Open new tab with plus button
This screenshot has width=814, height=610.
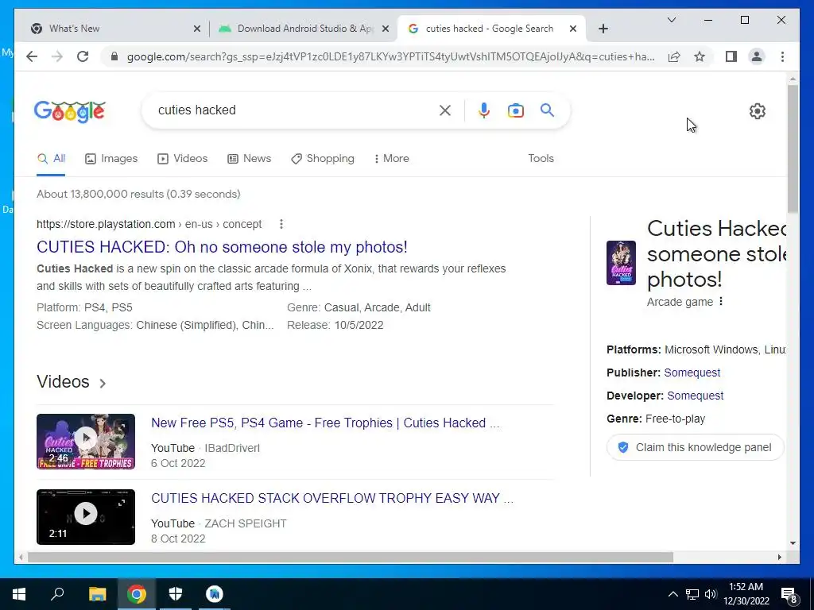click(603, 29)
